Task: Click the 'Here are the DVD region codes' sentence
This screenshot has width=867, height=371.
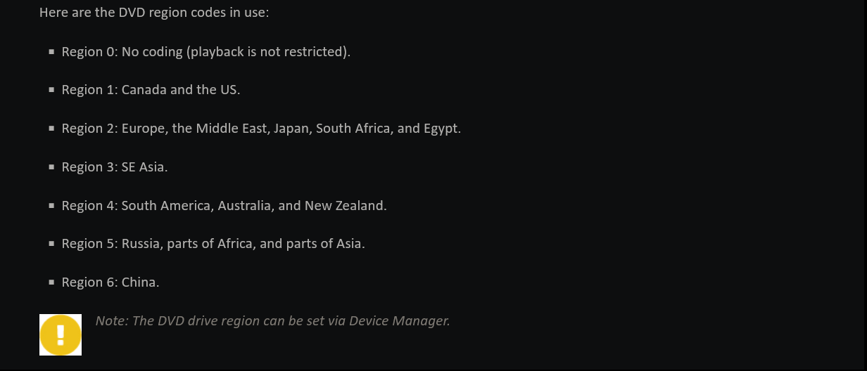Action: [154, 13]
